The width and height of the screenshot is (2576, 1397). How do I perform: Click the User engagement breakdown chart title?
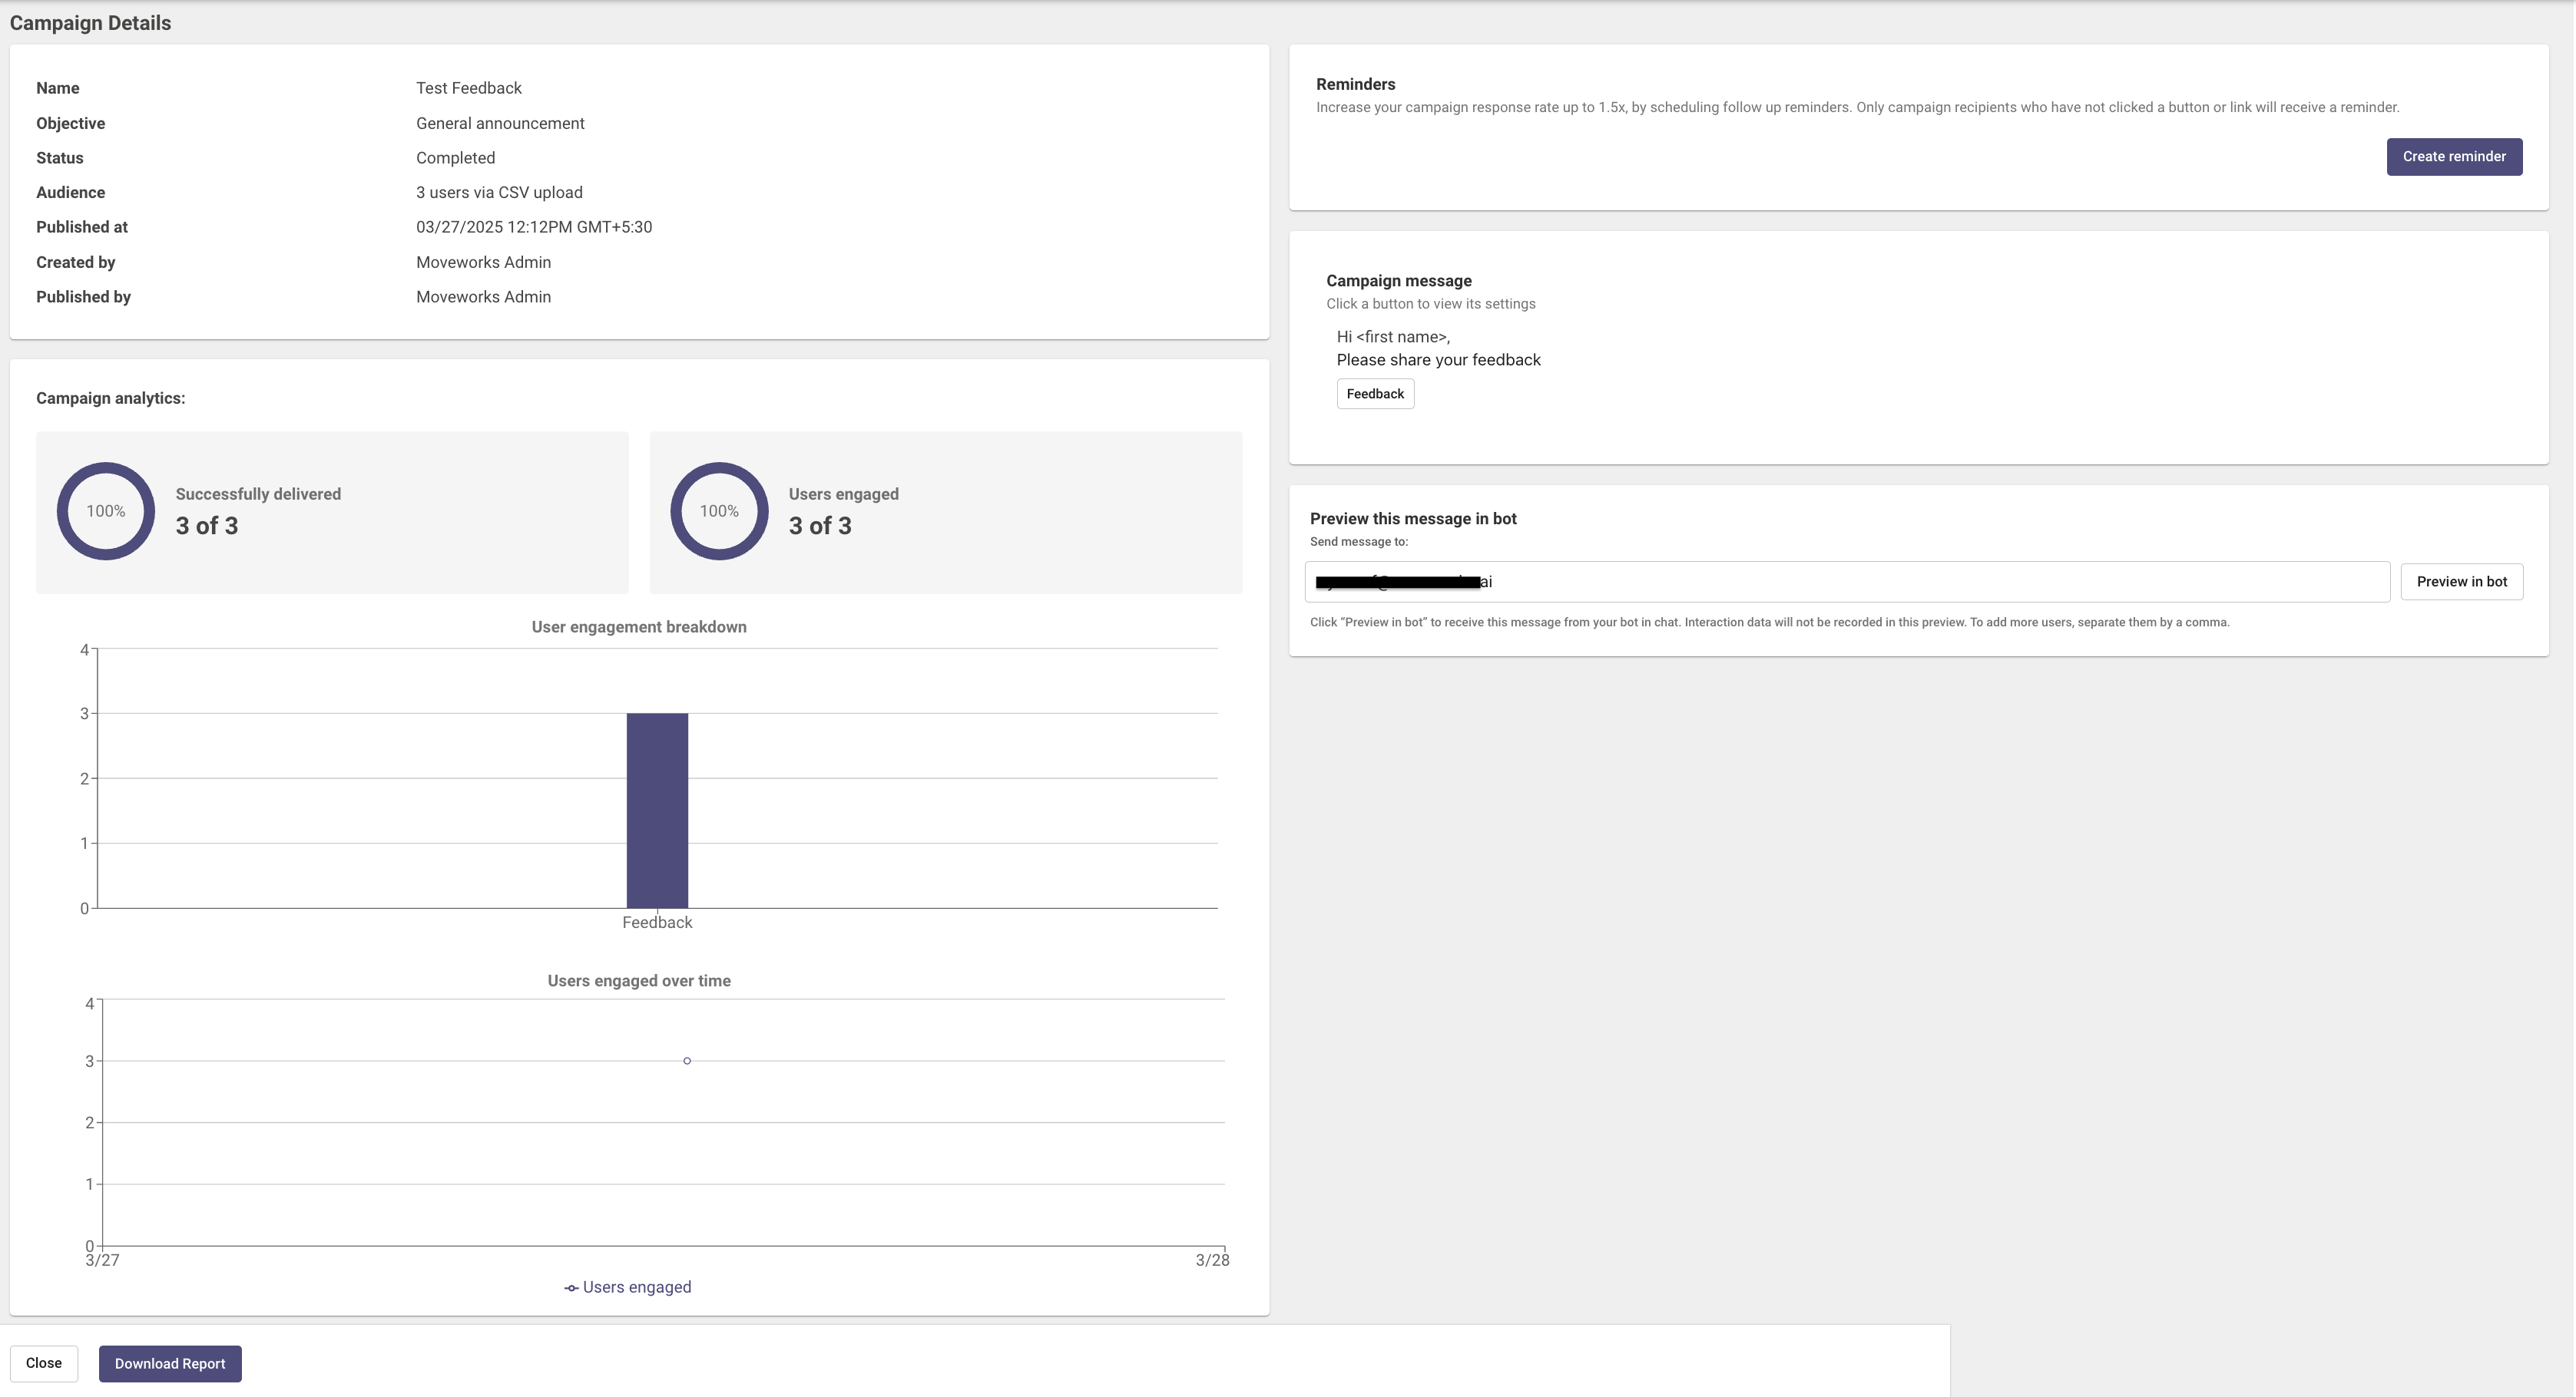[x=638, y=626]
